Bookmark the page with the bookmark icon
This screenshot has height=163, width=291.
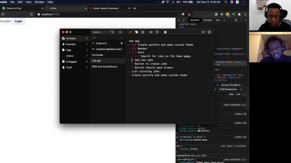31,14
